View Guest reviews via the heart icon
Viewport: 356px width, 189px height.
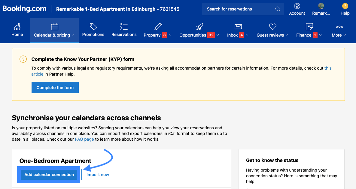click(x=272, y=26)
